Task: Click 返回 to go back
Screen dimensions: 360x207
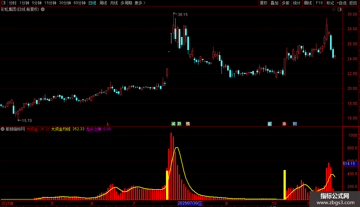Action: [353, 3]
